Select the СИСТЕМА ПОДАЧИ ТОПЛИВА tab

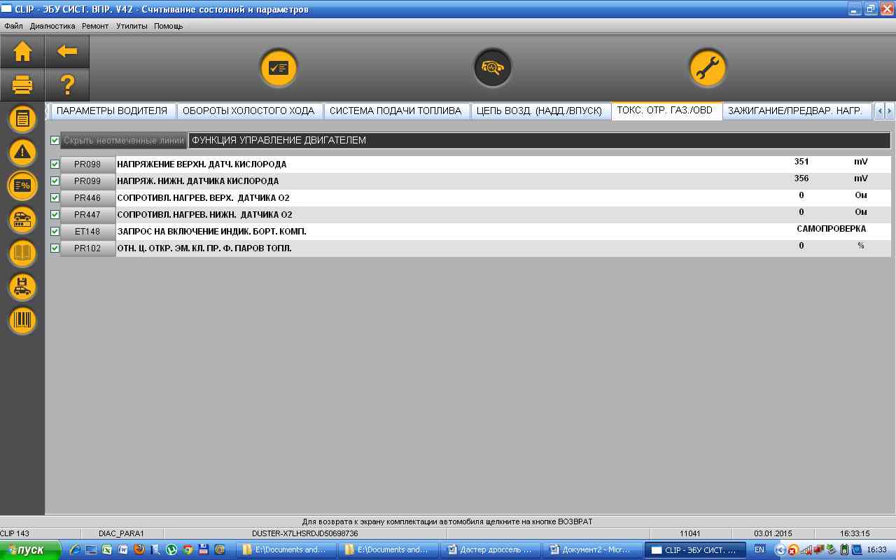[395, 111]
